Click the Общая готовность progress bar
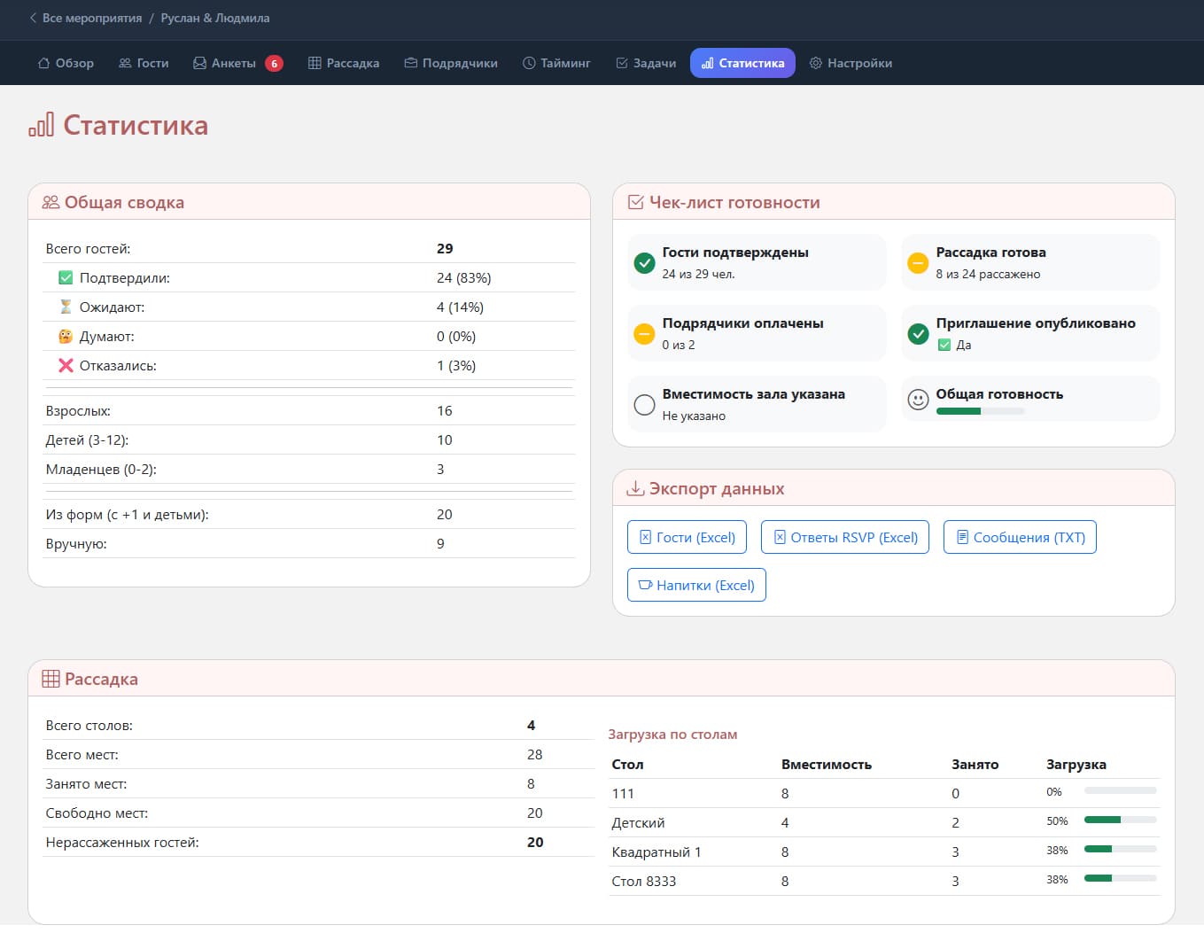 (x=980, y=411)
